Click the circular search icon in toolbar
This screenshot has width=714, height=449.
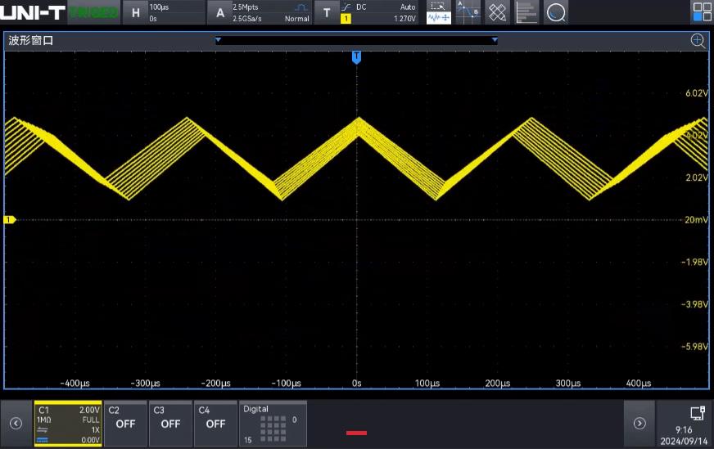(x=556, y=12)
